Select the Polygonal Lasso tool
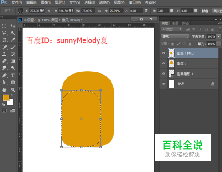 (4, 33)
